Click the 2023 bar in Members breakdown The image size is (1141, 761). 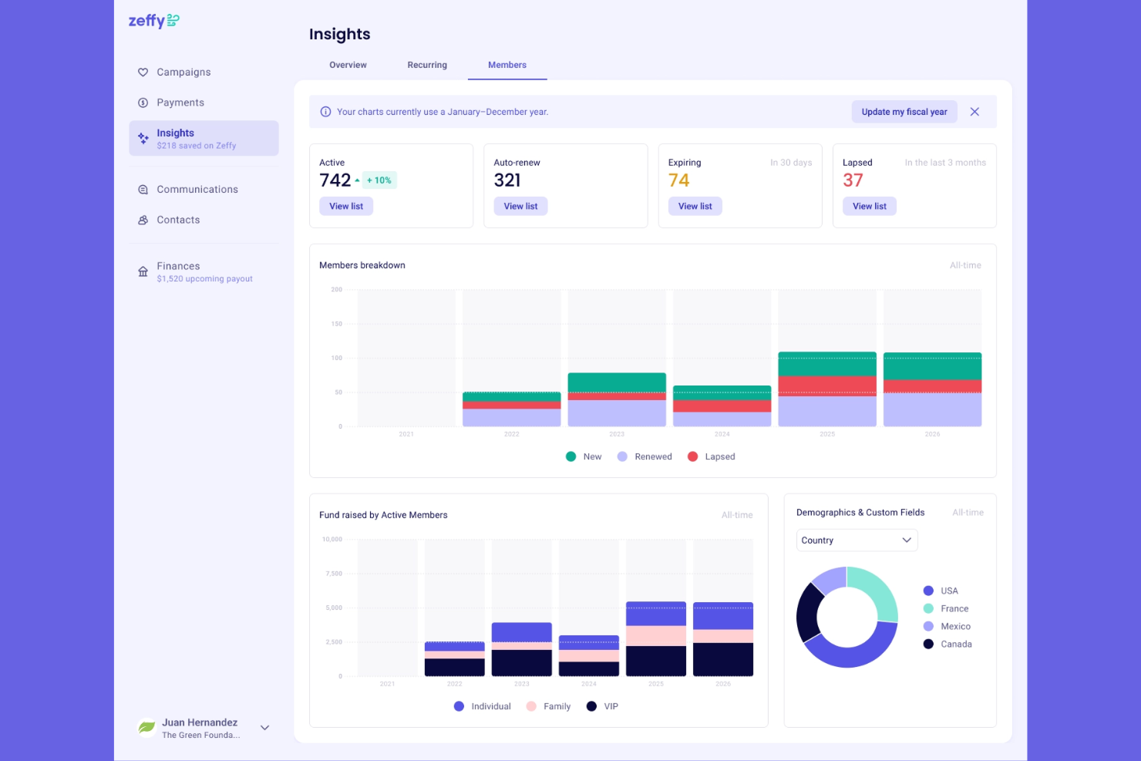(x=617, y=399)
